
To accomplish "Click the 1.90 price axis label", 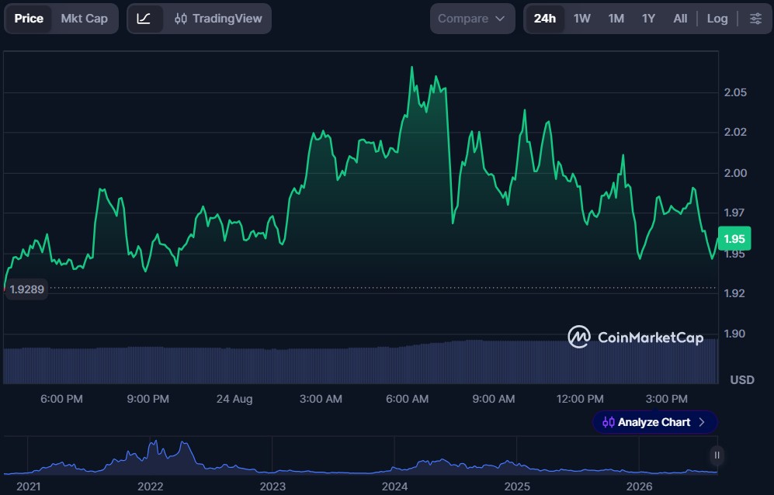I will [734, 334].
